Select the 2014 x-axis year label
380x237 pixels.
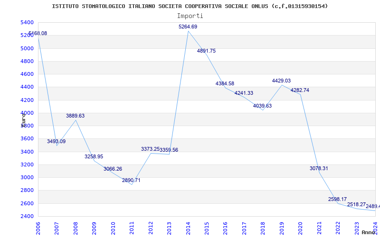click(x=188, y=228)
